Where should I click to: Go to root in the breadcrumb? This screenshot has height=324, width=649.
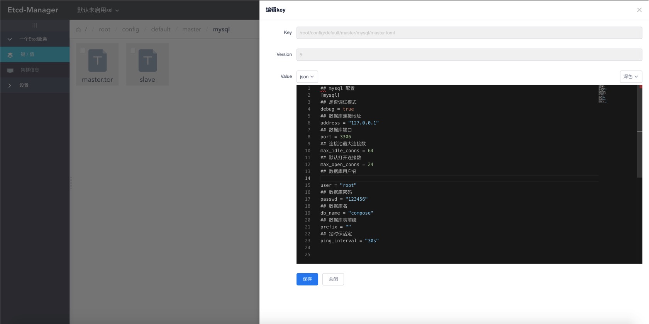tap(105, 29)
